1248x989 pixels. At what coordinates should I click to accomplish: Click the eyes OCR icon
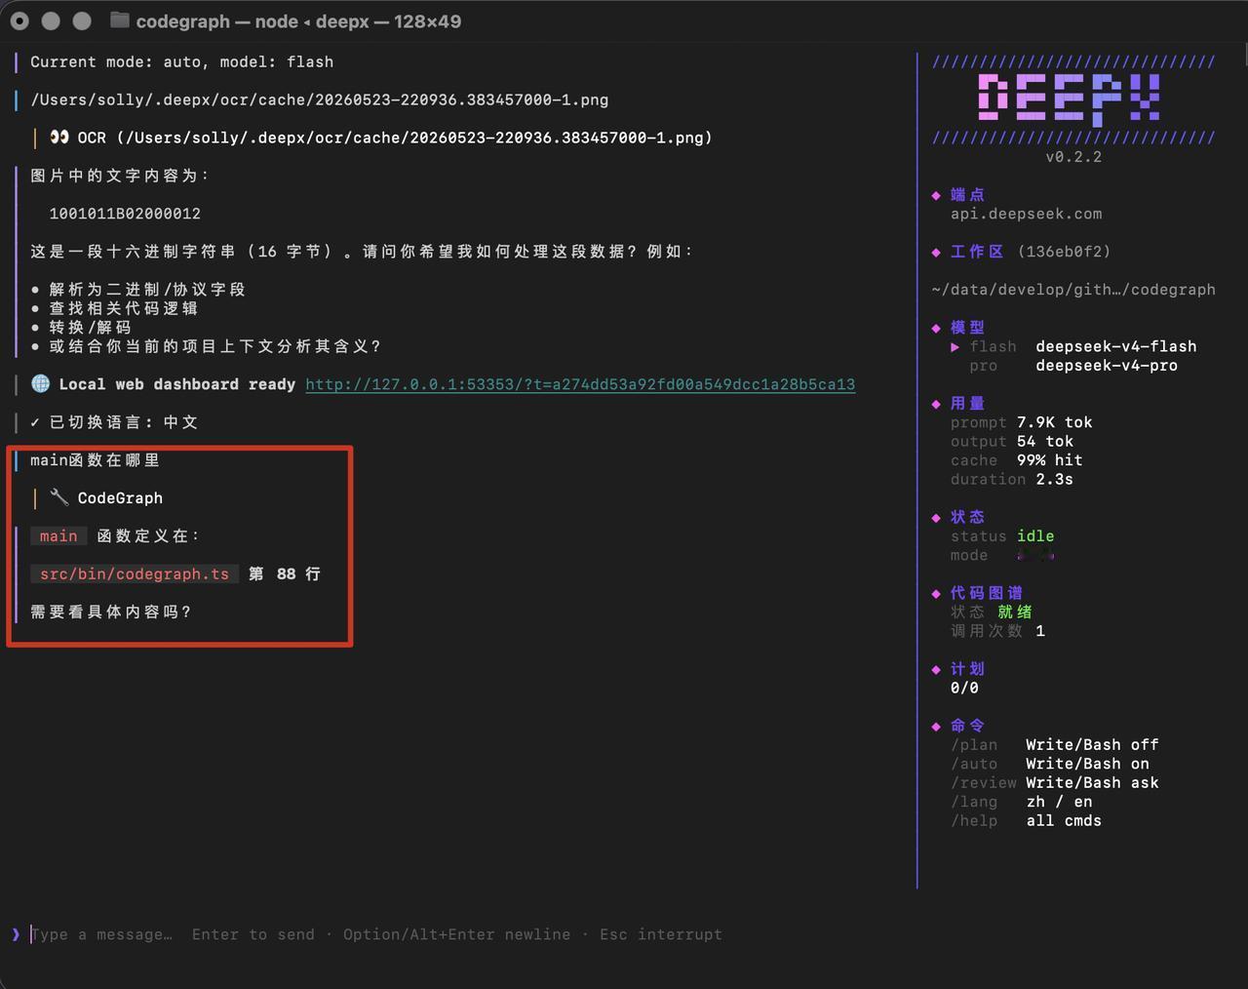[59, 138]
